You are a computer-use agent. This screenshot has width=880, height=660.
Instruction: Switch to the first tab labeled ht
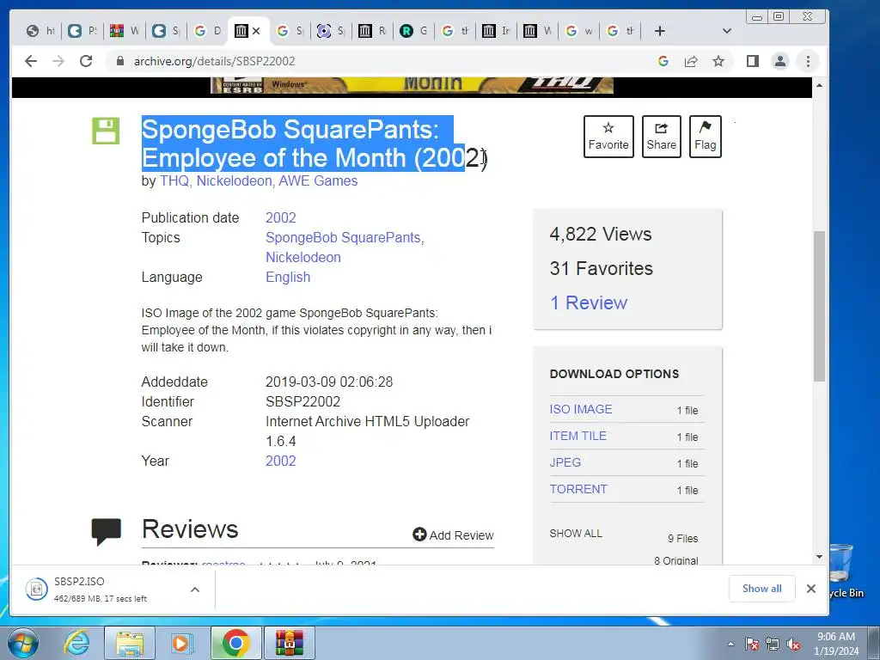tap(41, 31)
